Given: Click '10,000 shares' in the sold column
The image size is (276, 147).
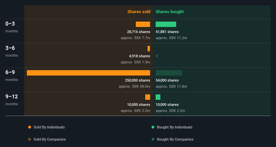Looking at the screenshot, I should [x=139, y=105].
